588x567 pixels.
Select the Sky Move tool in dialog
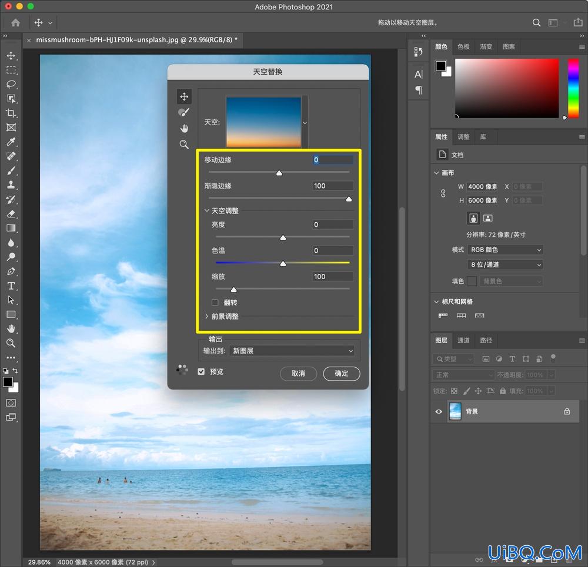[x=183, y=96]
